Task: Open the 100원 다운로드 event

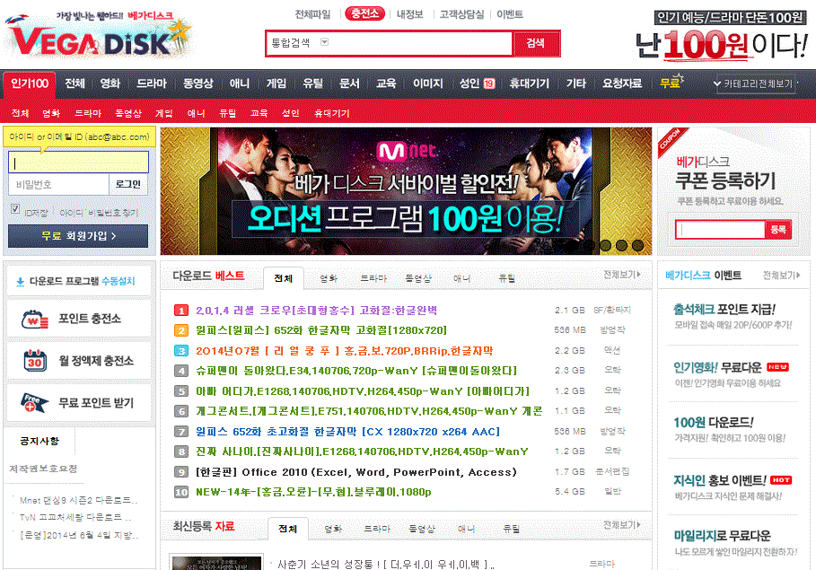Action: (x=713, y=423)
